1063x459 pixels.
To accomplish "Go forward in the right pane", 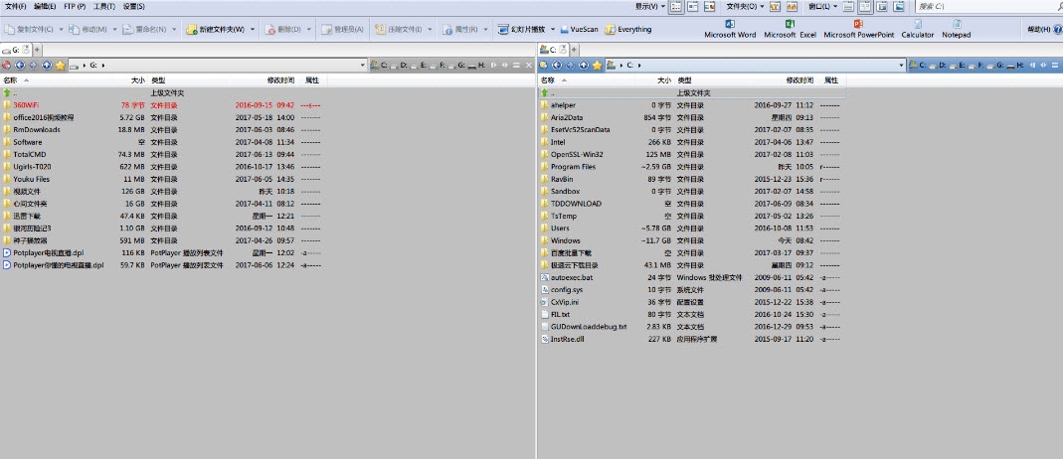I will pyautogui.click(x=570, y=65).
